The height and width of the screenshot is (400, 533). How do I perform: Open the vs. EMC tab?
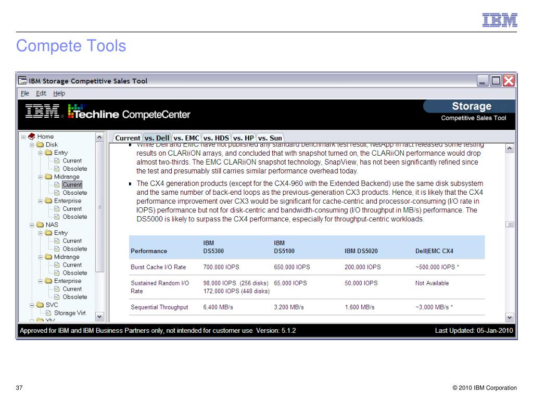186,137
